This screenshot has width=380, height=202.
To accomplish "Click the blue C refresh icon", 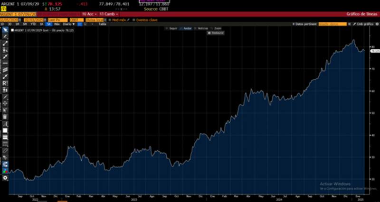I will [x=5, y=165].
